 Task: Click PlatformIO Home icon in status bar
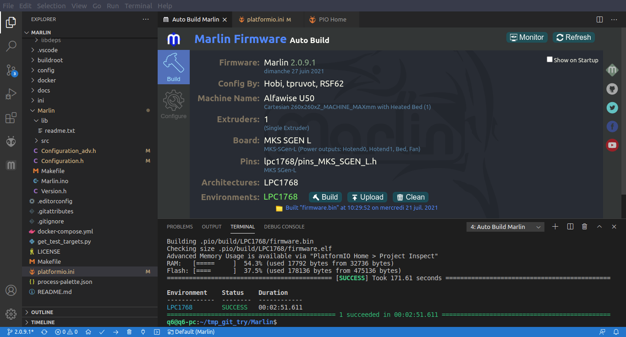(x=88, y=332)
